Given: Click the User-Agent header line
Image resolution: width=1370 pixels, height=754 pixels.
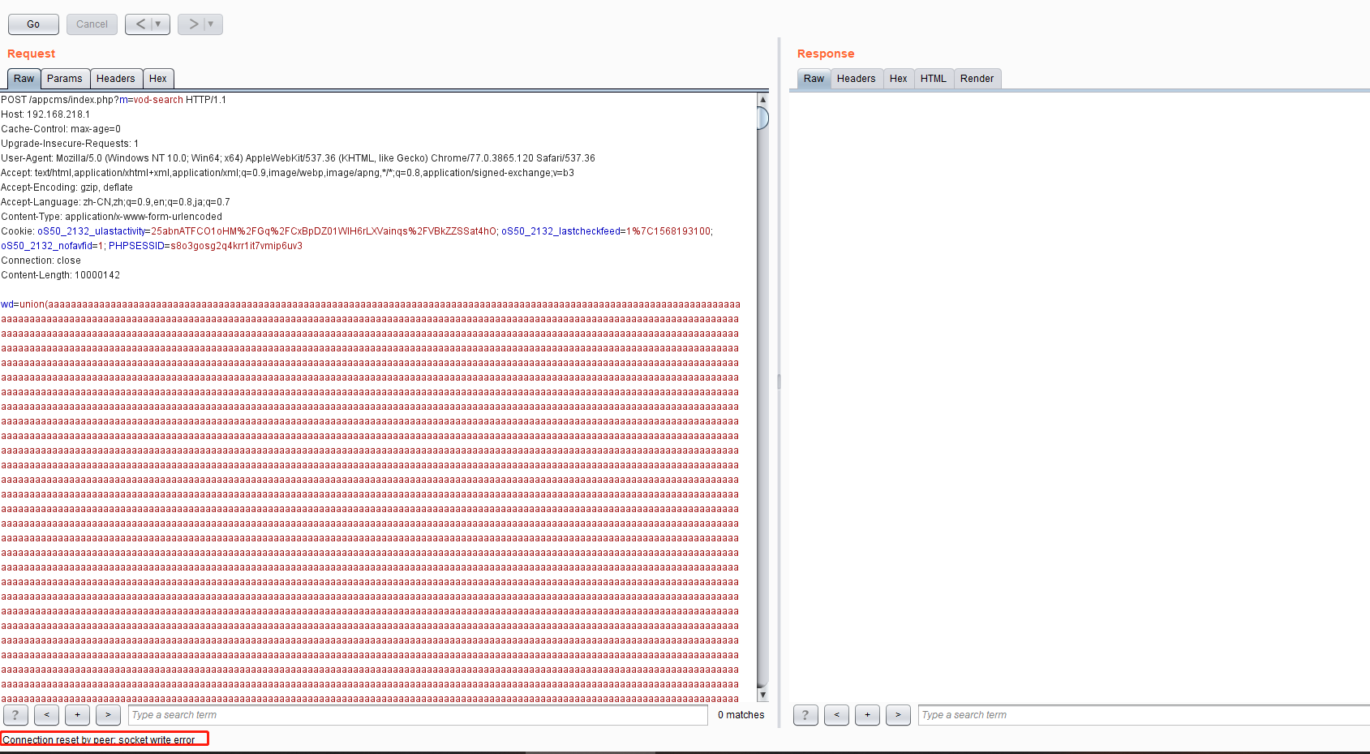Looking at the screenshot, I should tap(298, 158).
